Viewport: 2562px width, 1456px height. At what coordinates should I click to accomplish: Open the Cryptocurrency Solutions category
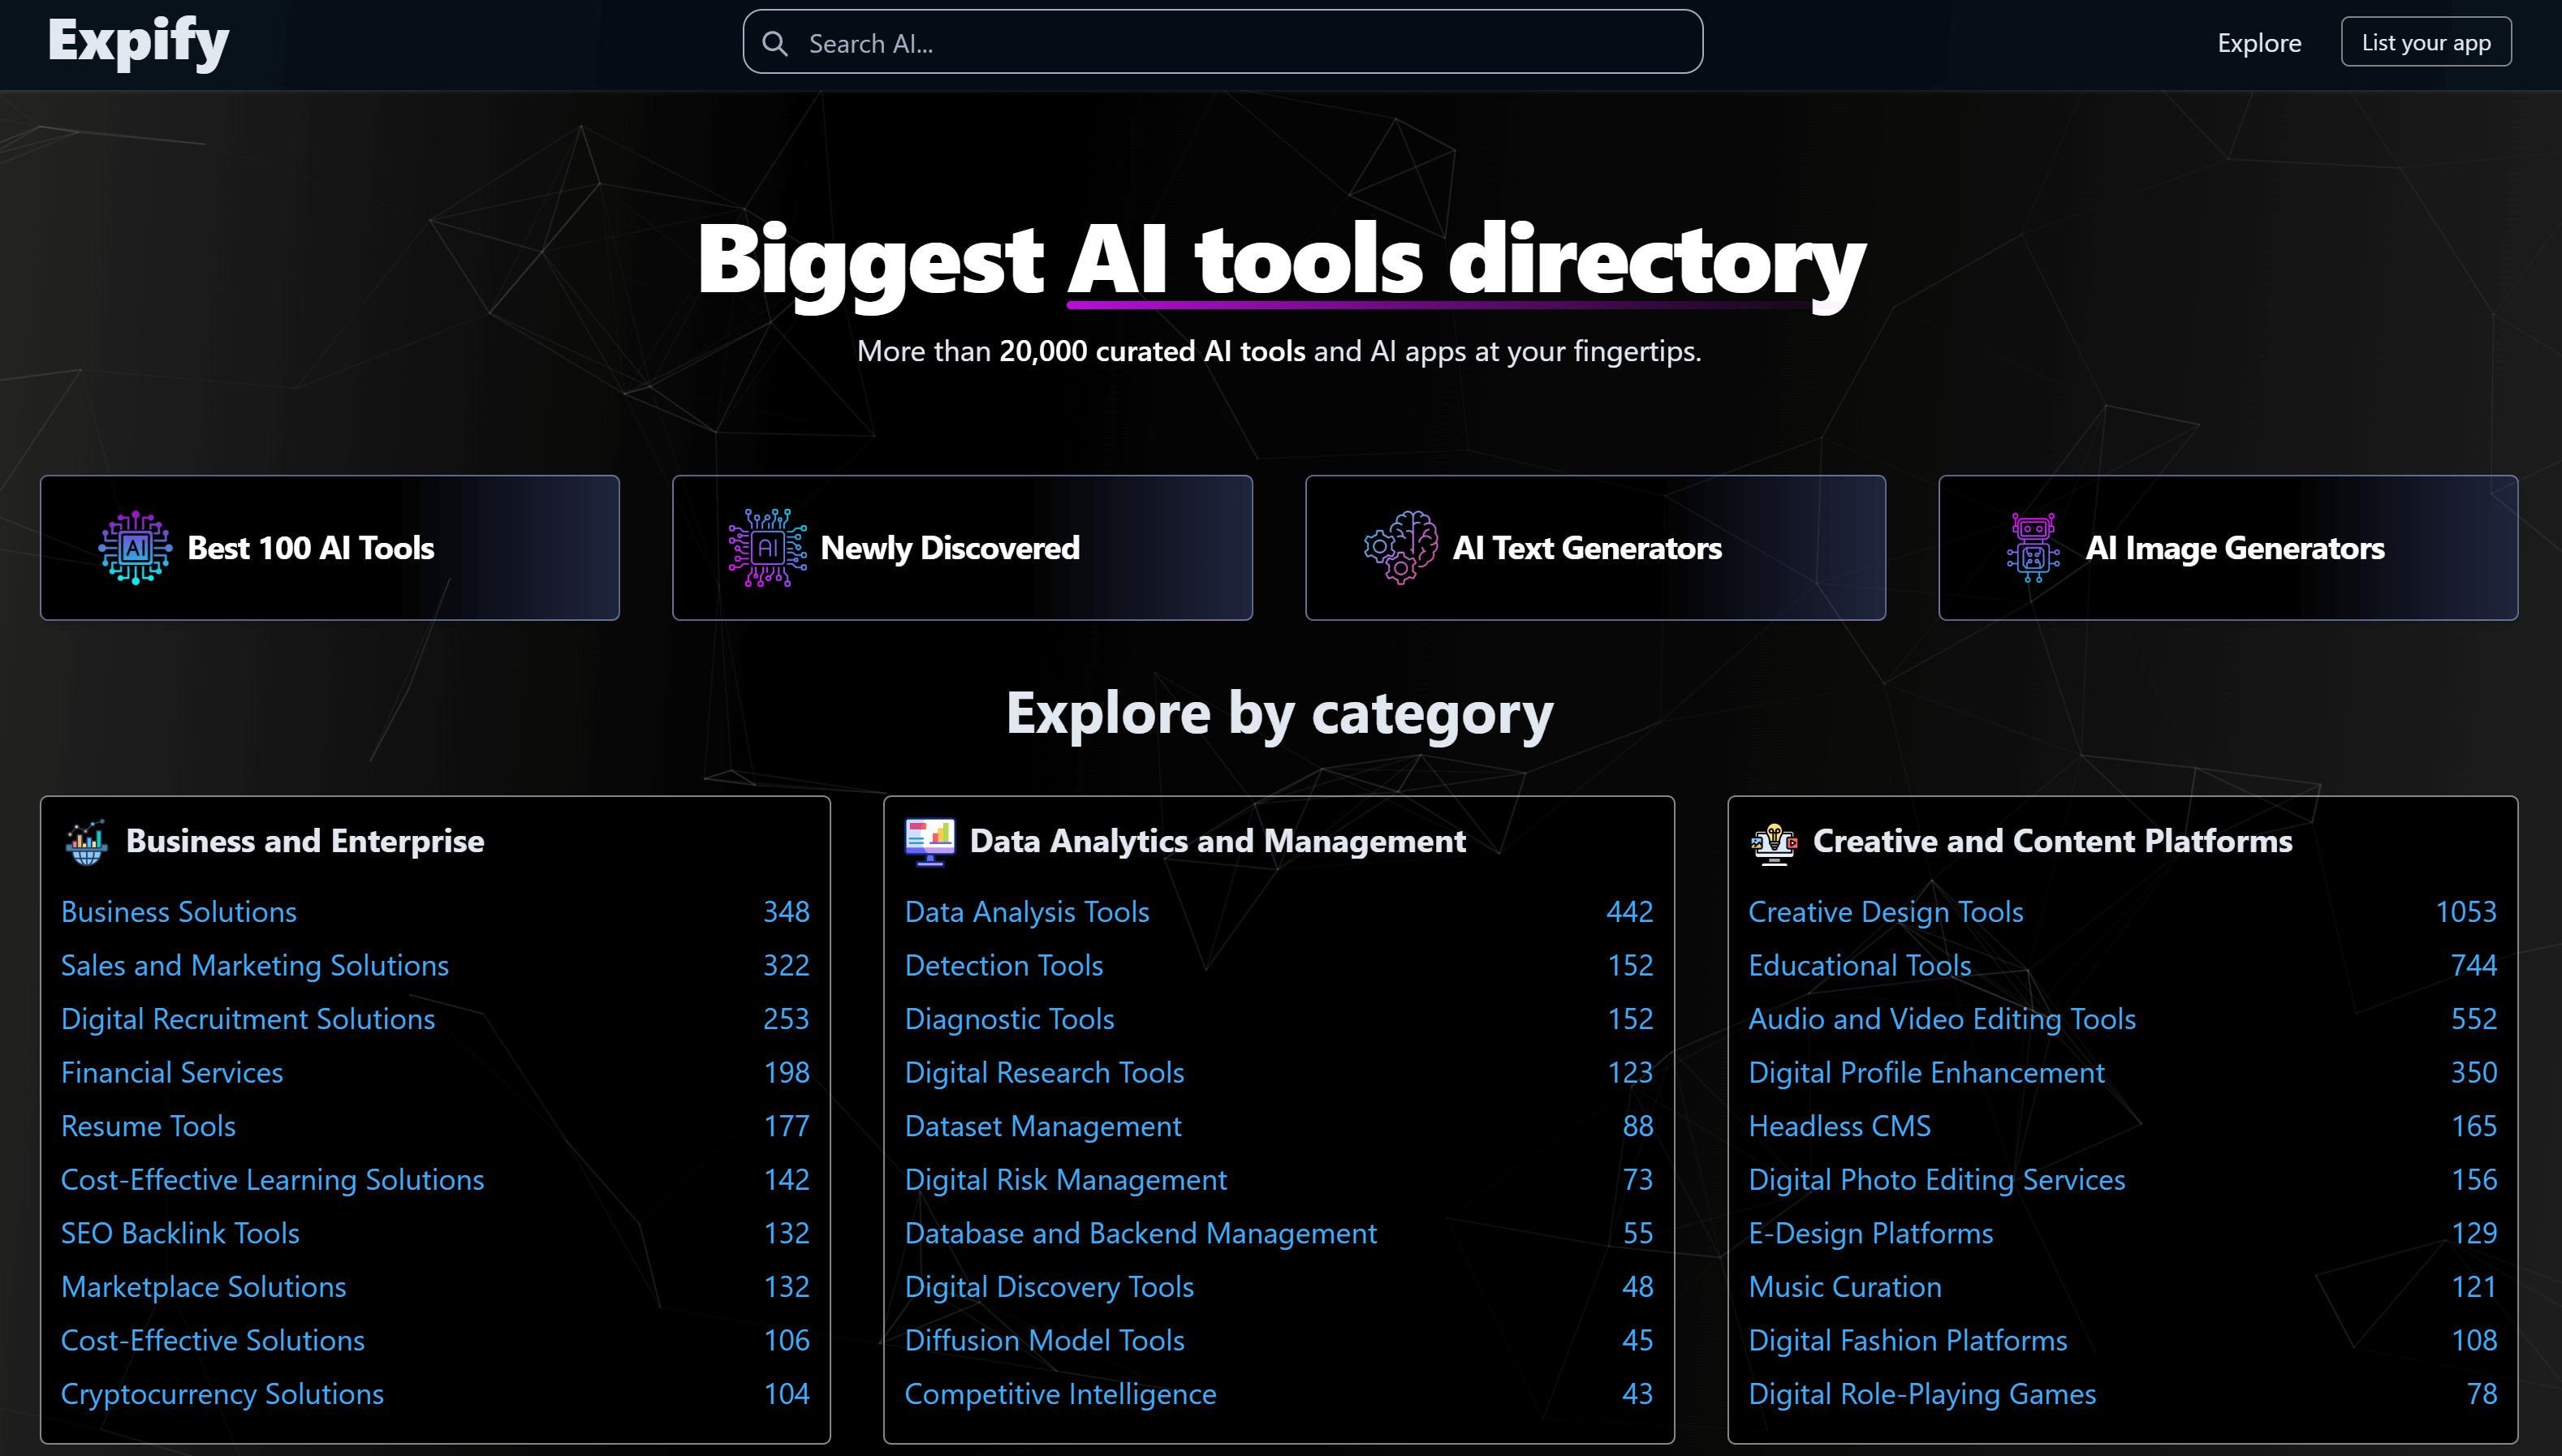pos(222,1394)
